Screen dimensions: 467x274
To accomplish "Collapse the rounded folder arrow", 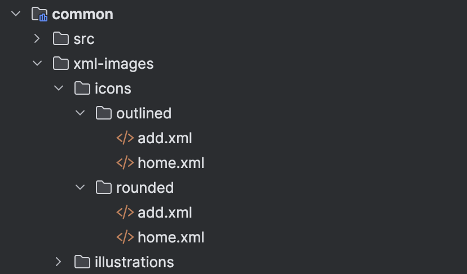I will pyautogui.click(x=80, y=188).
